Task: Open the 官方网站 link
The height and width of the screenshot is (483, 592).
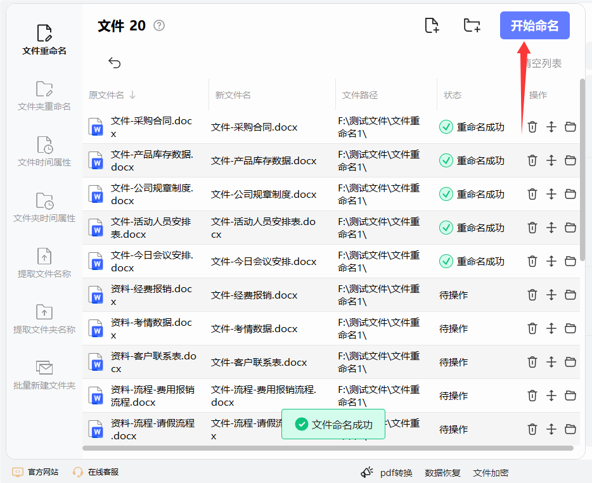Action: click(x=35, y=472)
